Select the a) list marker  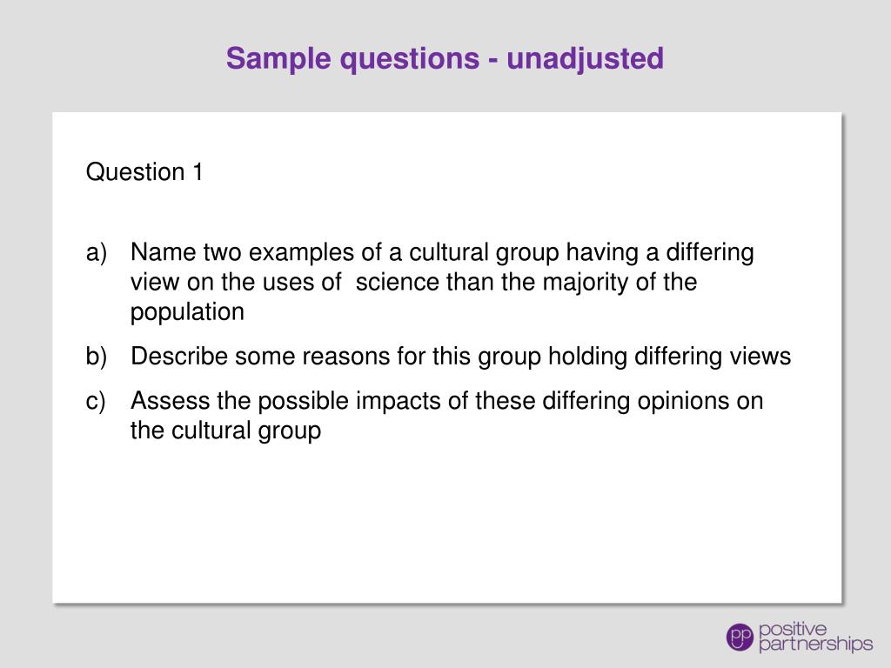97,252
